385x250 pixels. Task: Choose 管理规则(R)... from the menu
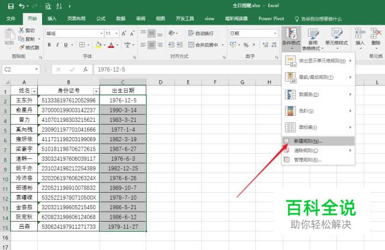point(308,160)
